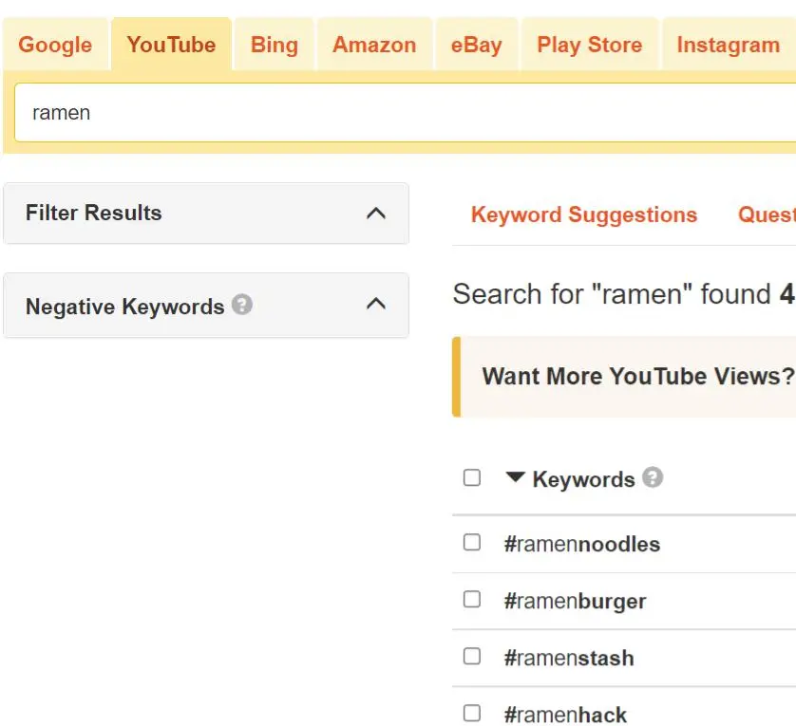Open the Keyword Suggestions view
Viewport: 796px width, 726px height.
coord(583,214)
